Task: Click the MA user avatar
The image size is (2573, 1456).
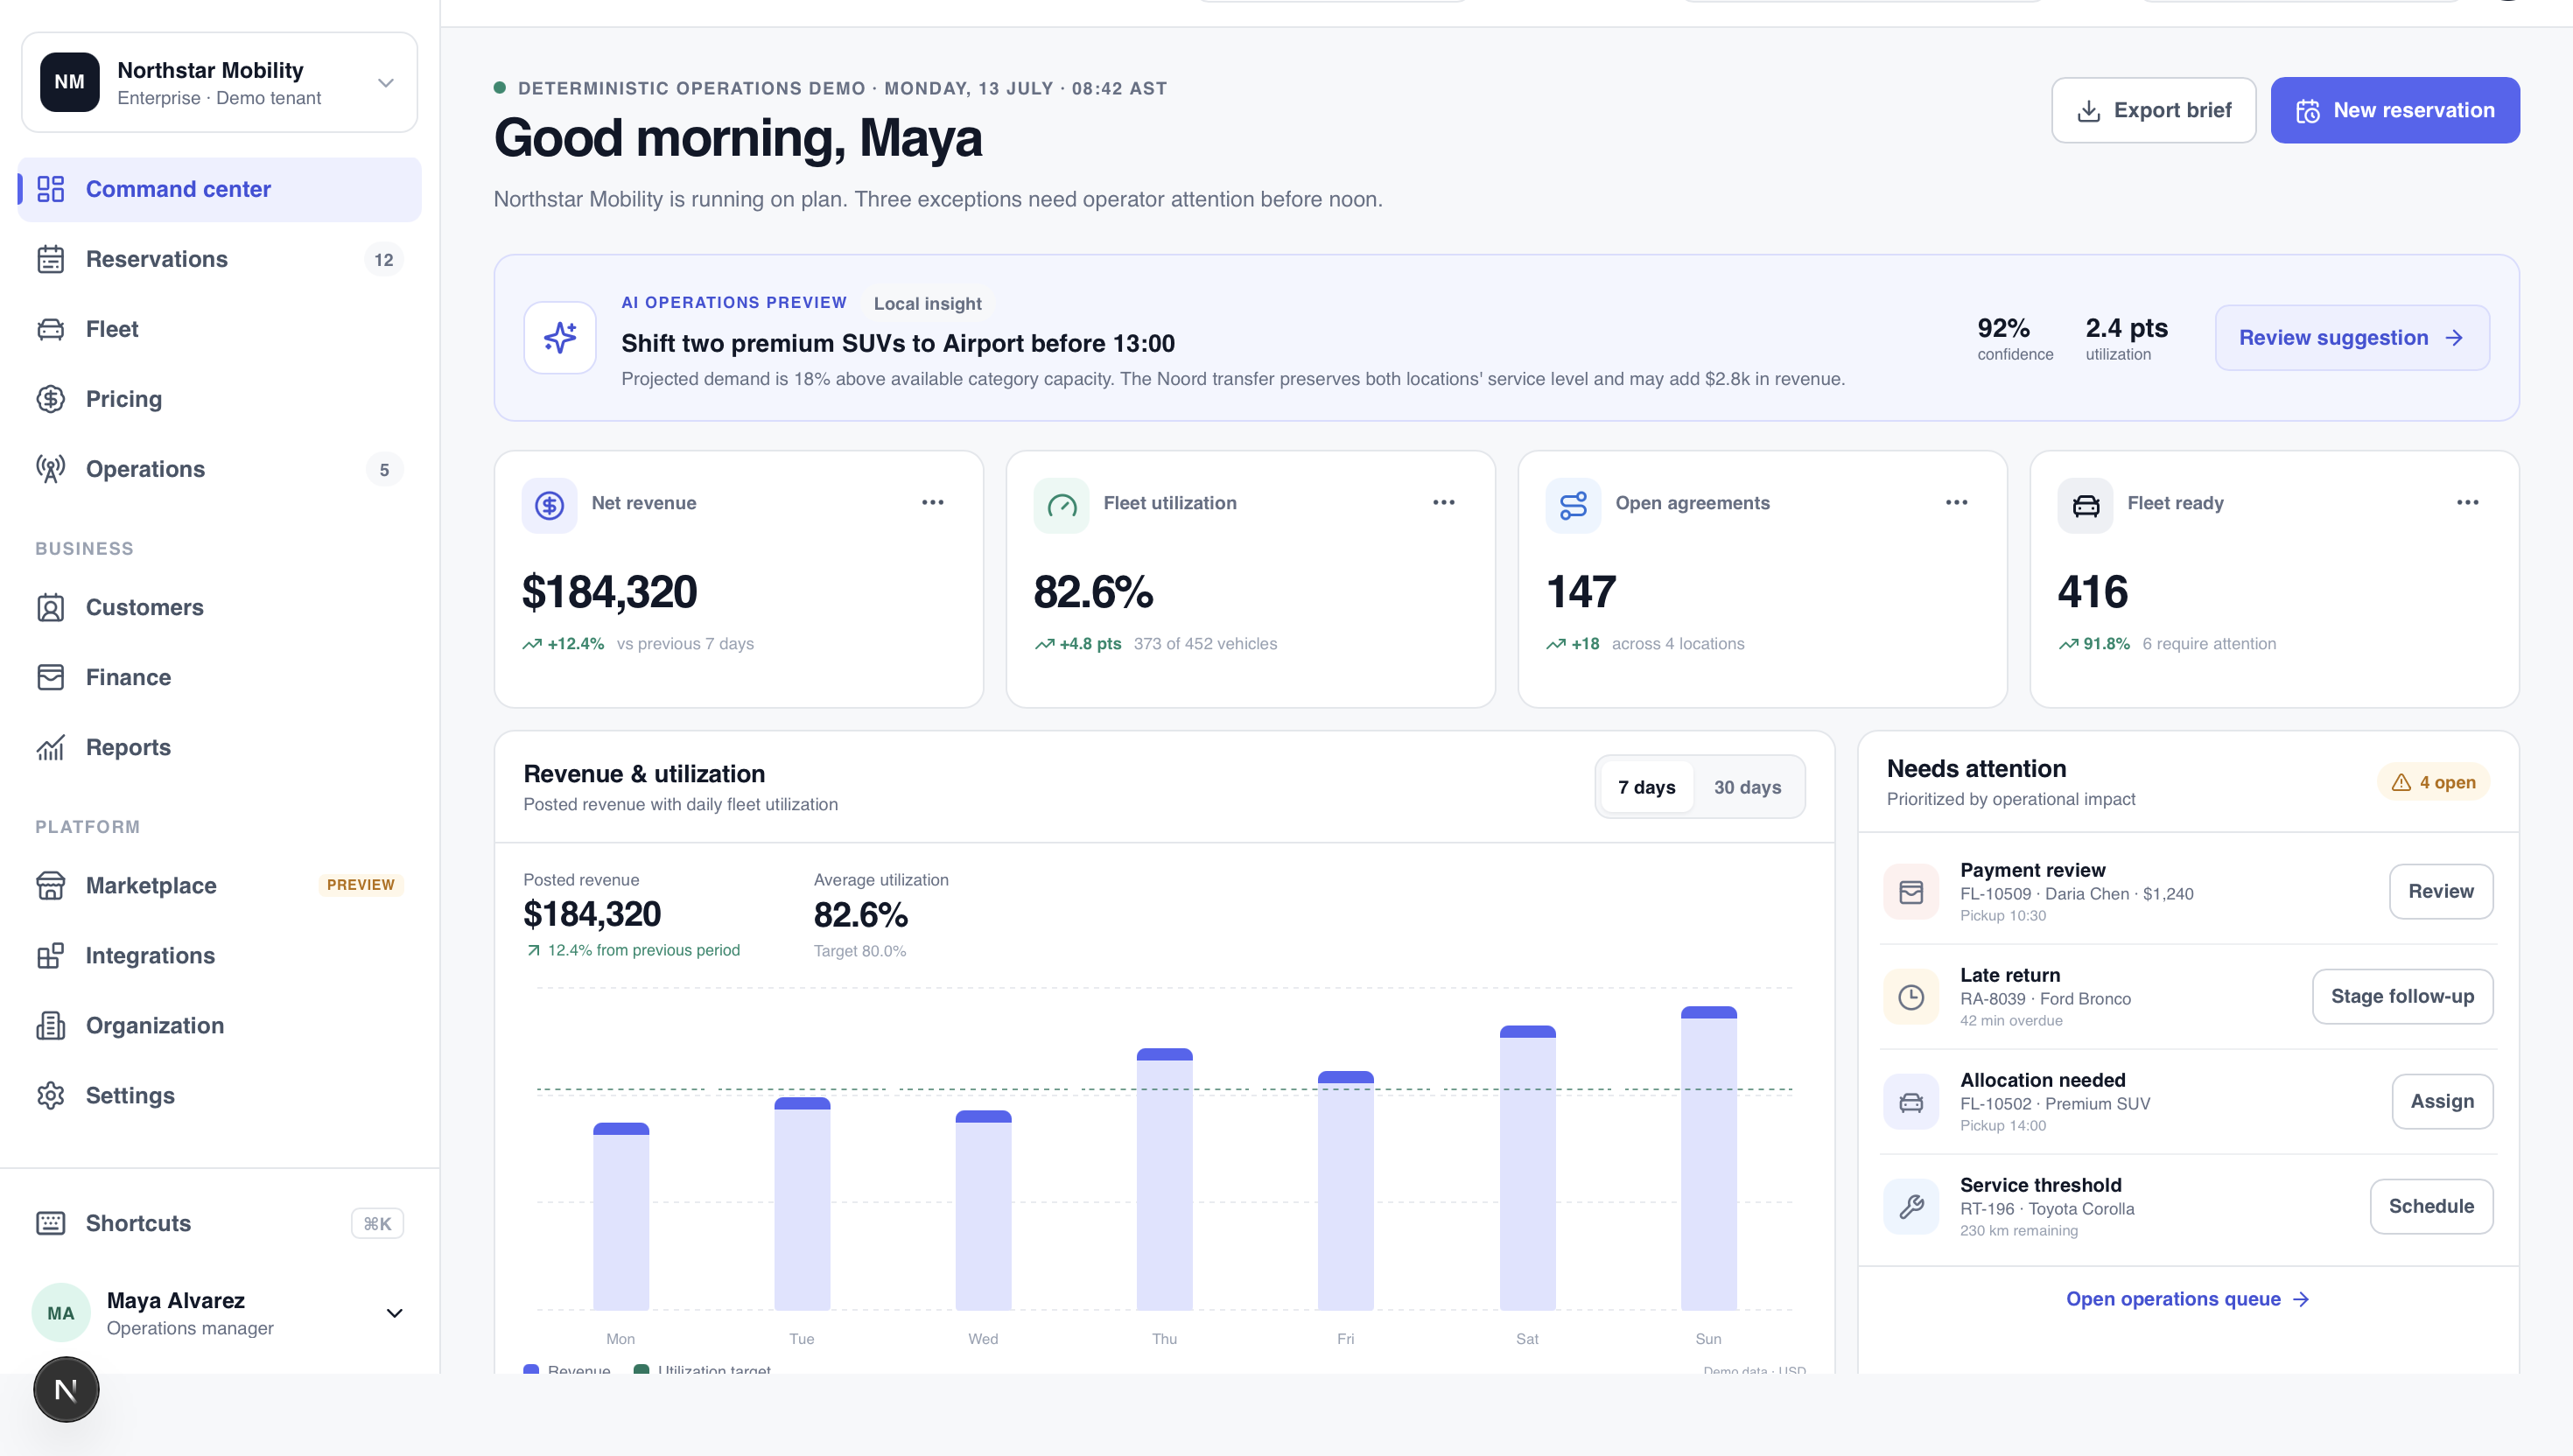Action: point(61,1312)
